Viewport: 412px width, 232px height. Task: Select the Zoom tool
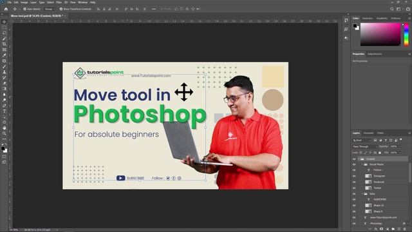5,133
